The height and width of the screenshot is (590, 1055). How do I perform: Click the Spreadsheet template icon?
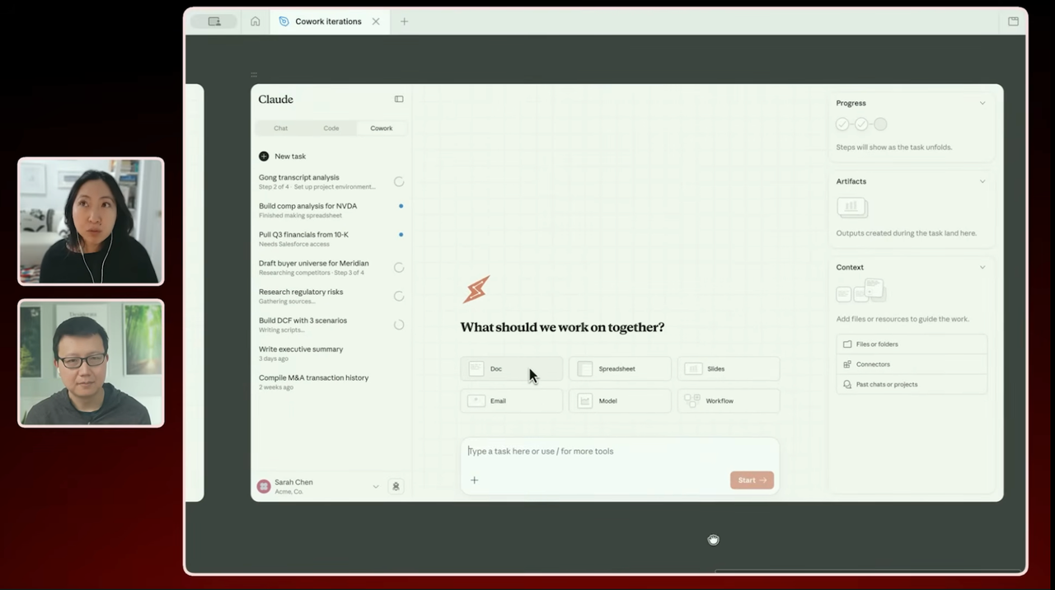point(584,369)
